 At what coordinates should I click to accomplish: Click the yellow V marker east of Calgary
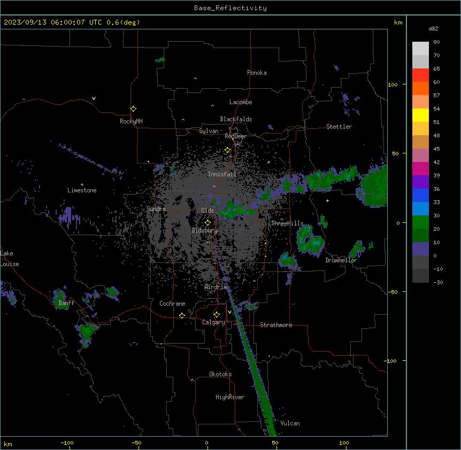pos(229,312)
